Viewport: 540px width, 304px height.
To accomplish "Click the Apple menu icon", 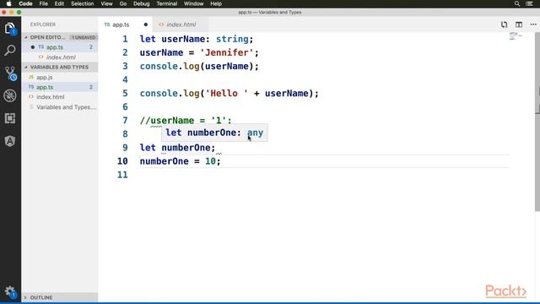I will (x=8, y=3).
